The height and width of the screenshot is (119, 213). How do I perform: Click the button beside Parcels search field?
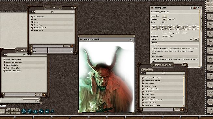(x=39, y=95)
